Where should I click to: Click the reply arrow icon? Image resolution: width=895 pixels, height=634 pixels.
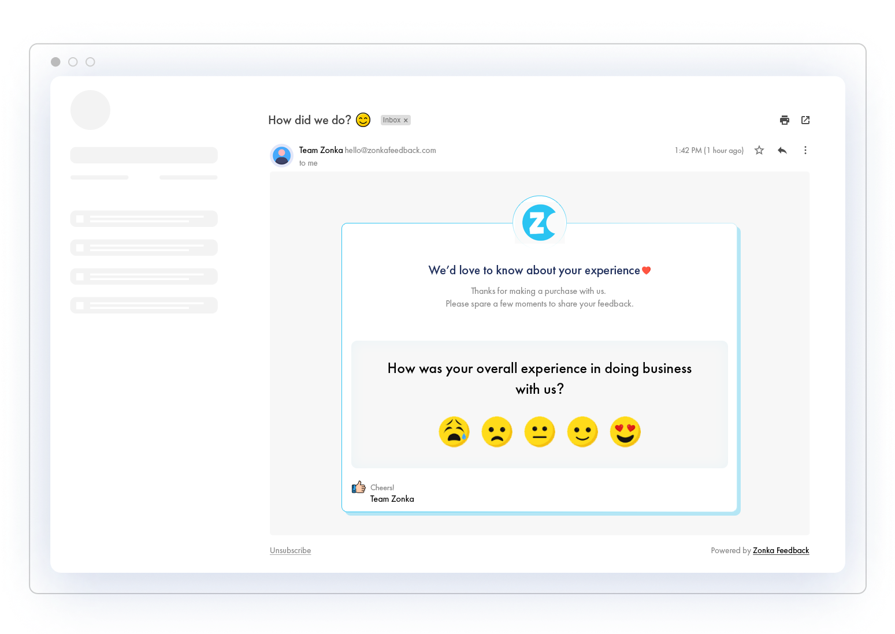click(x=782, y=150)
